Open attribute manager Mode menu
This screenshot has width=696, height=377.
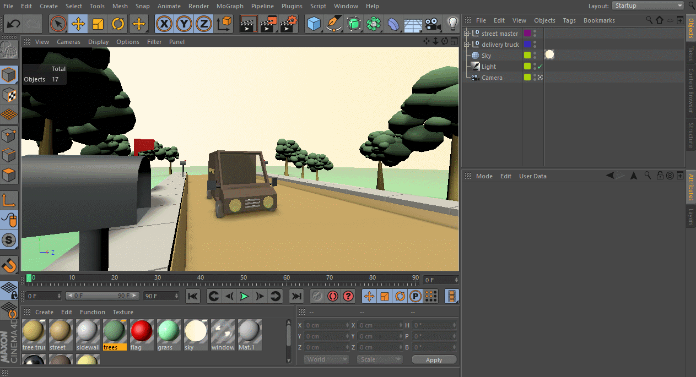coord(484,176)
